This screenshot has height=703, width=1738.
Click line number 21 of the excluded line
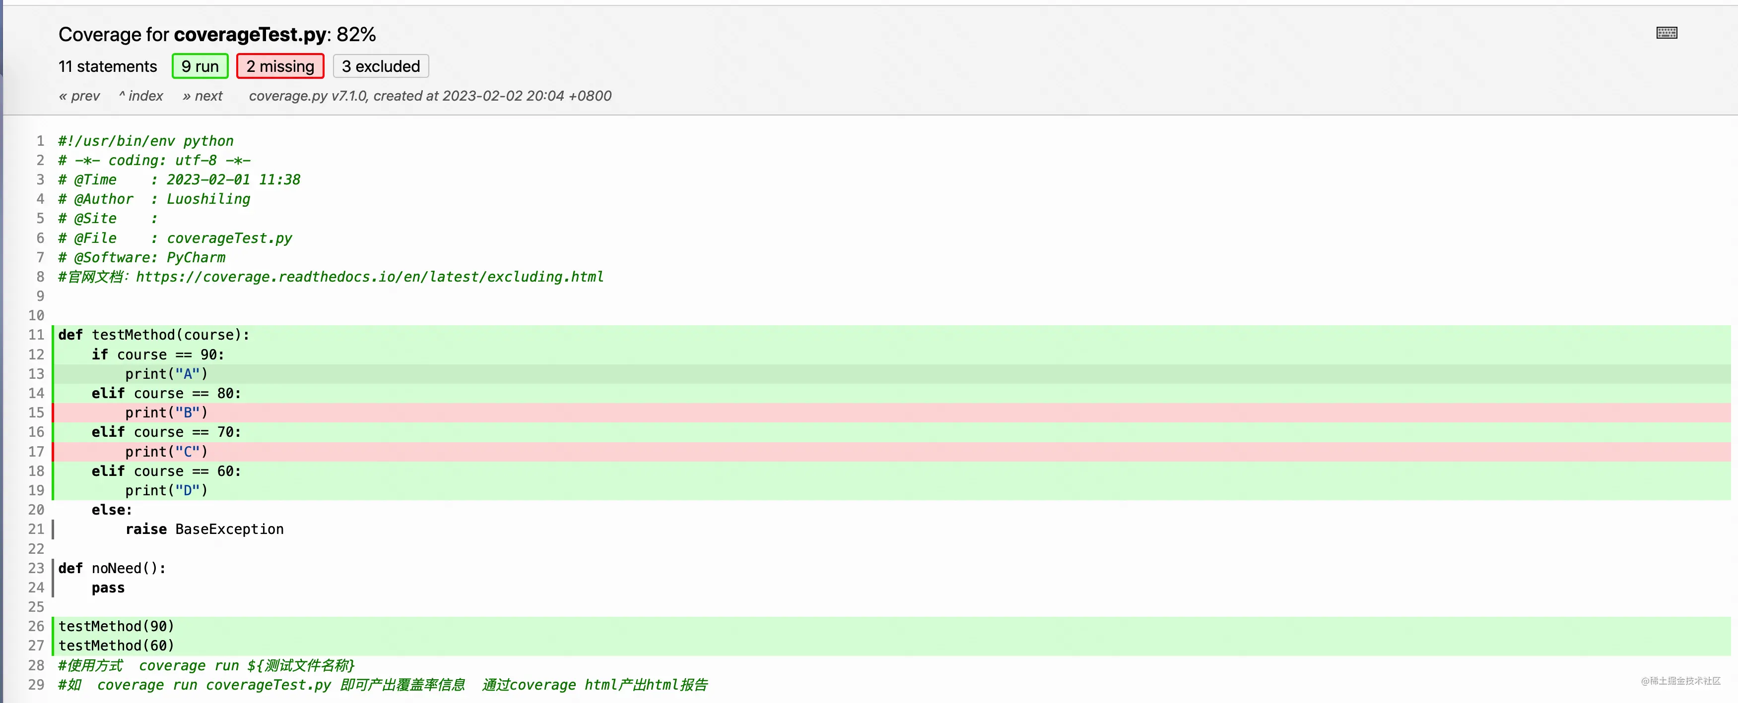point(36,529)
